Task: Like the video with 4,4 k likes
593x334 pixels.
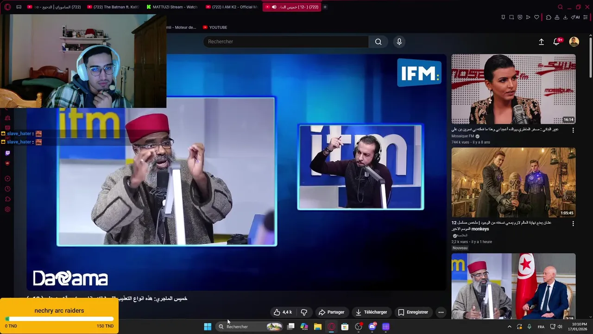Action: click(x=283, y=312)
